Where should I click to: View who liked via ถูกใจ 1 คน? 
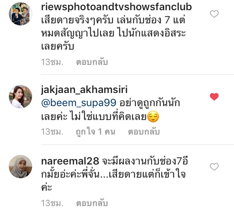click(95, 132)
